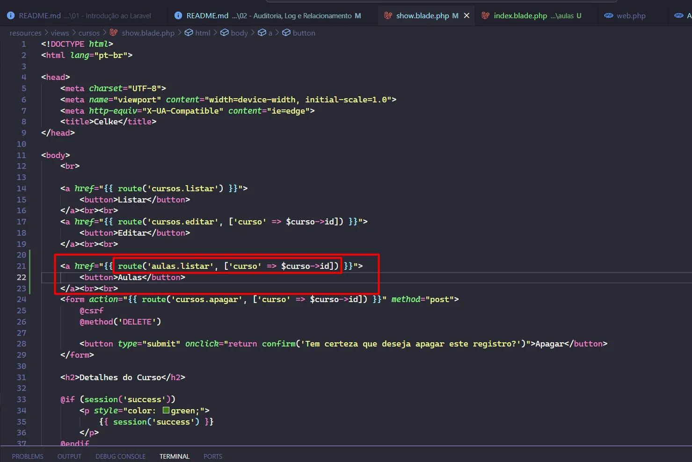Click the html symbol icon in breadcrumbs
This screenshot has height=462, width=692.
point(189,33)
